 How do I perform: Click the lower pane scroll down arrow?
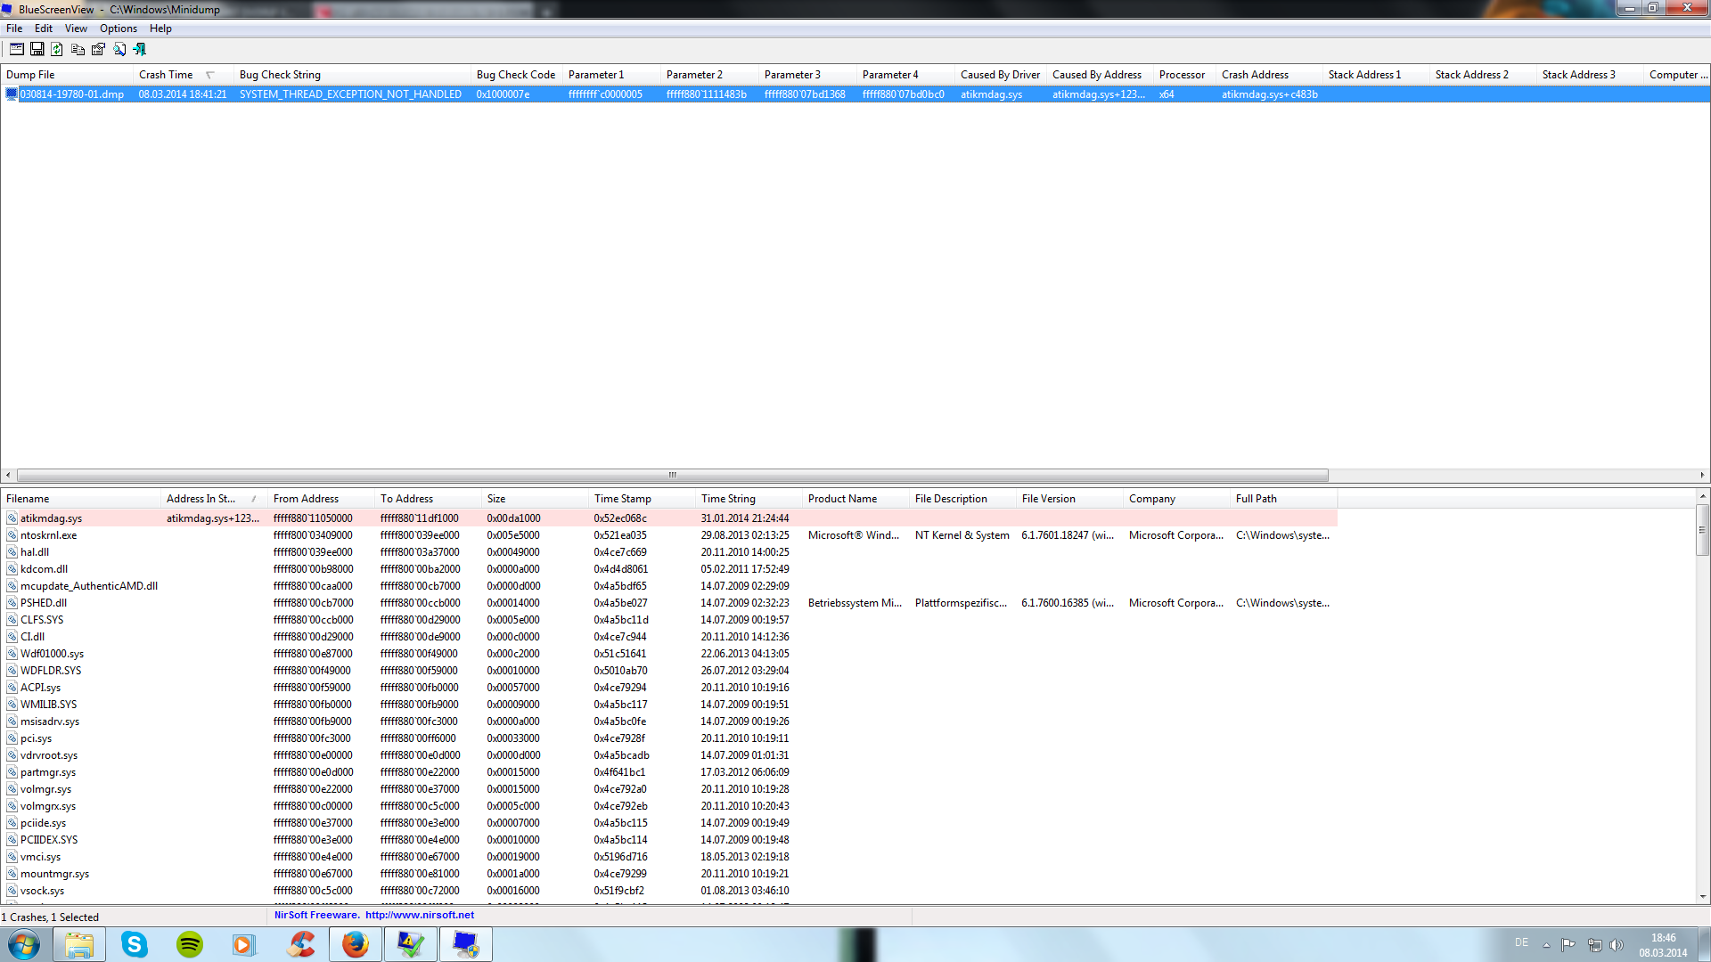pos(1702,897)
